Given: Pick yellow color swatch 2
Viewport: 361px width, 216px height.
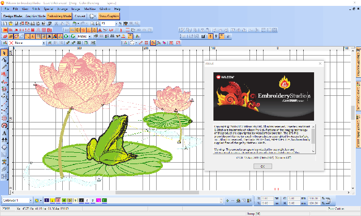Looking at the screenshot, I should point(52,200).
